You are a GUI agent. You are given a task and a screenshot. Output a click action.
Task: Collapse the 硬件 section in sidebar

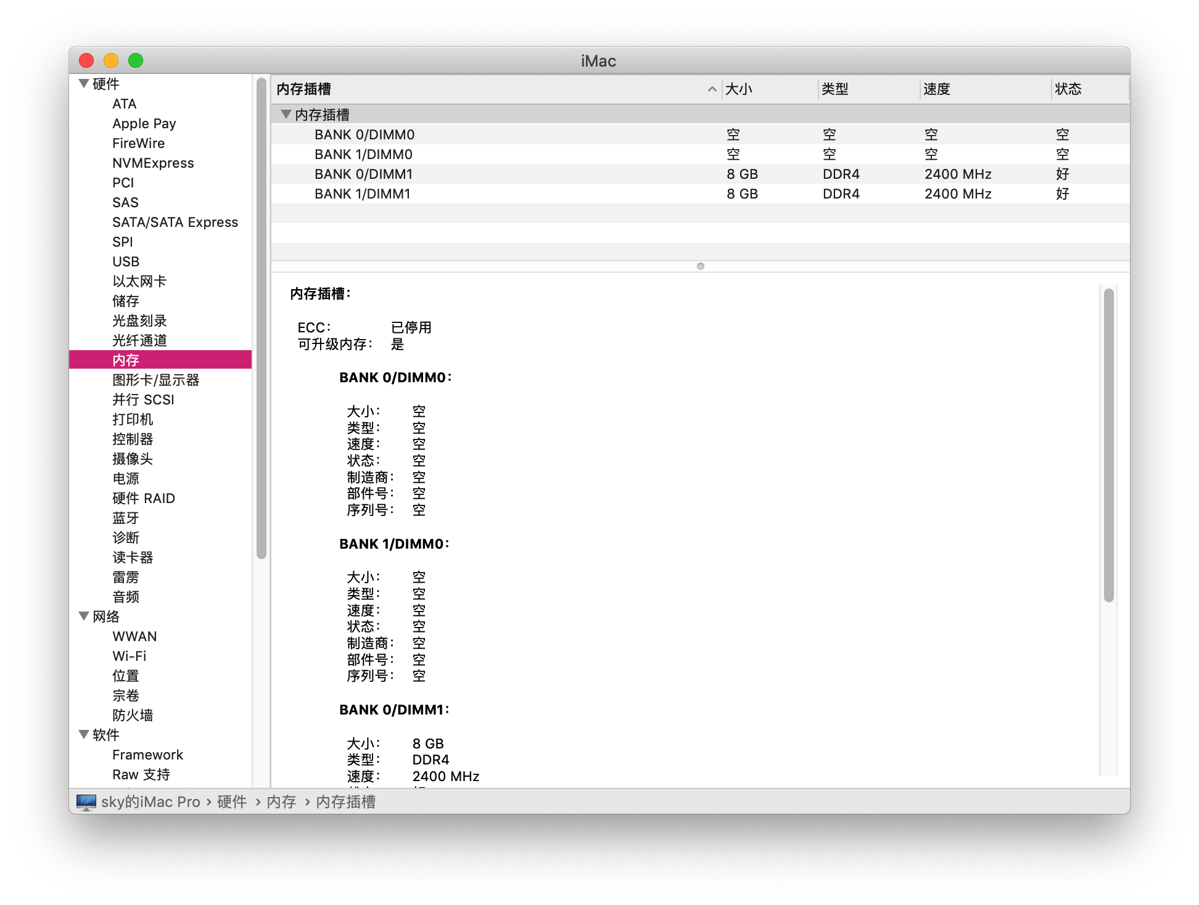(x=84, y=83)
